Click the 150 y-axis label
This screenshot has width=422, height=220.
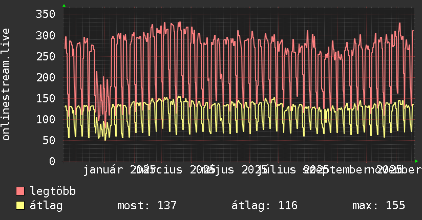pos(46,98)
